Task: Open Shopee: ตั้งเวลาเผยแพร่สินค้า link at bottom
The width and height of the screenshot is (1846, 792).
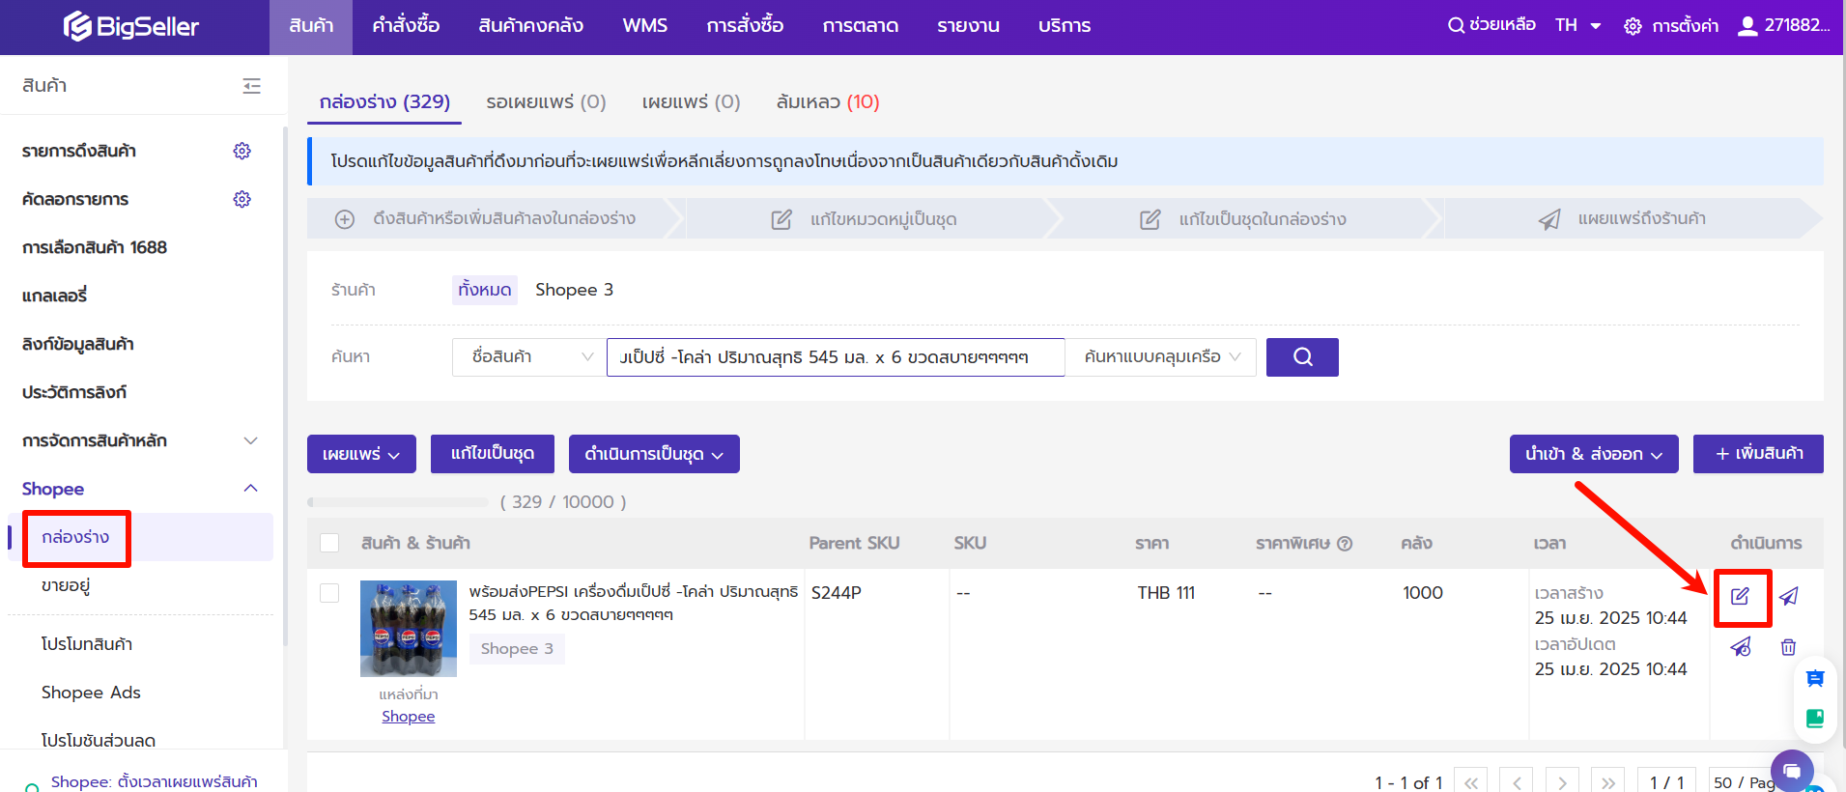Action: [155, 781]
